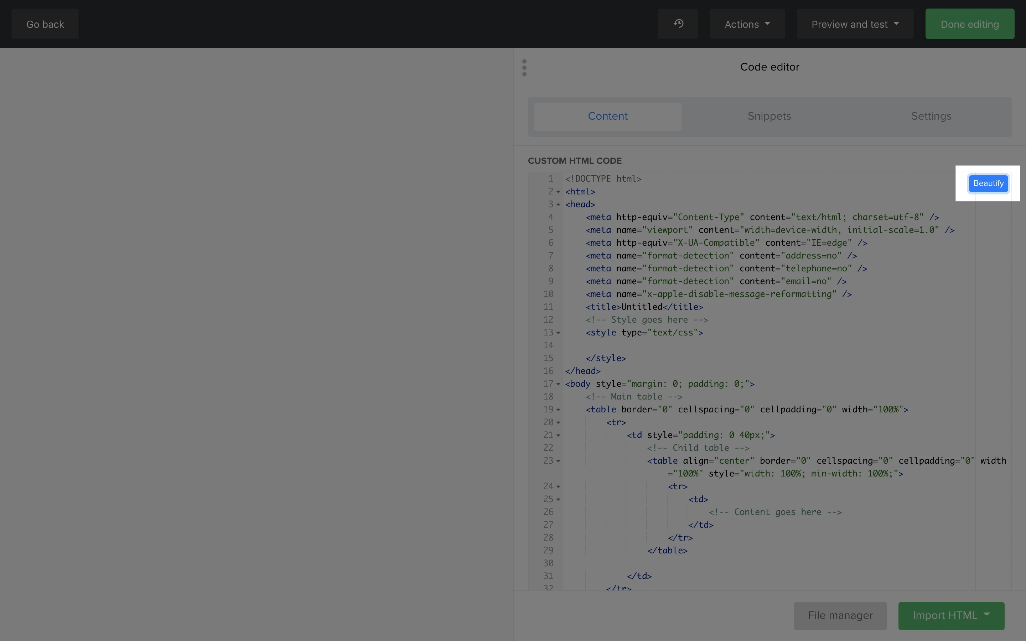1026x641 pixels.
Task: Open the File manager
Action: [840, 616]
